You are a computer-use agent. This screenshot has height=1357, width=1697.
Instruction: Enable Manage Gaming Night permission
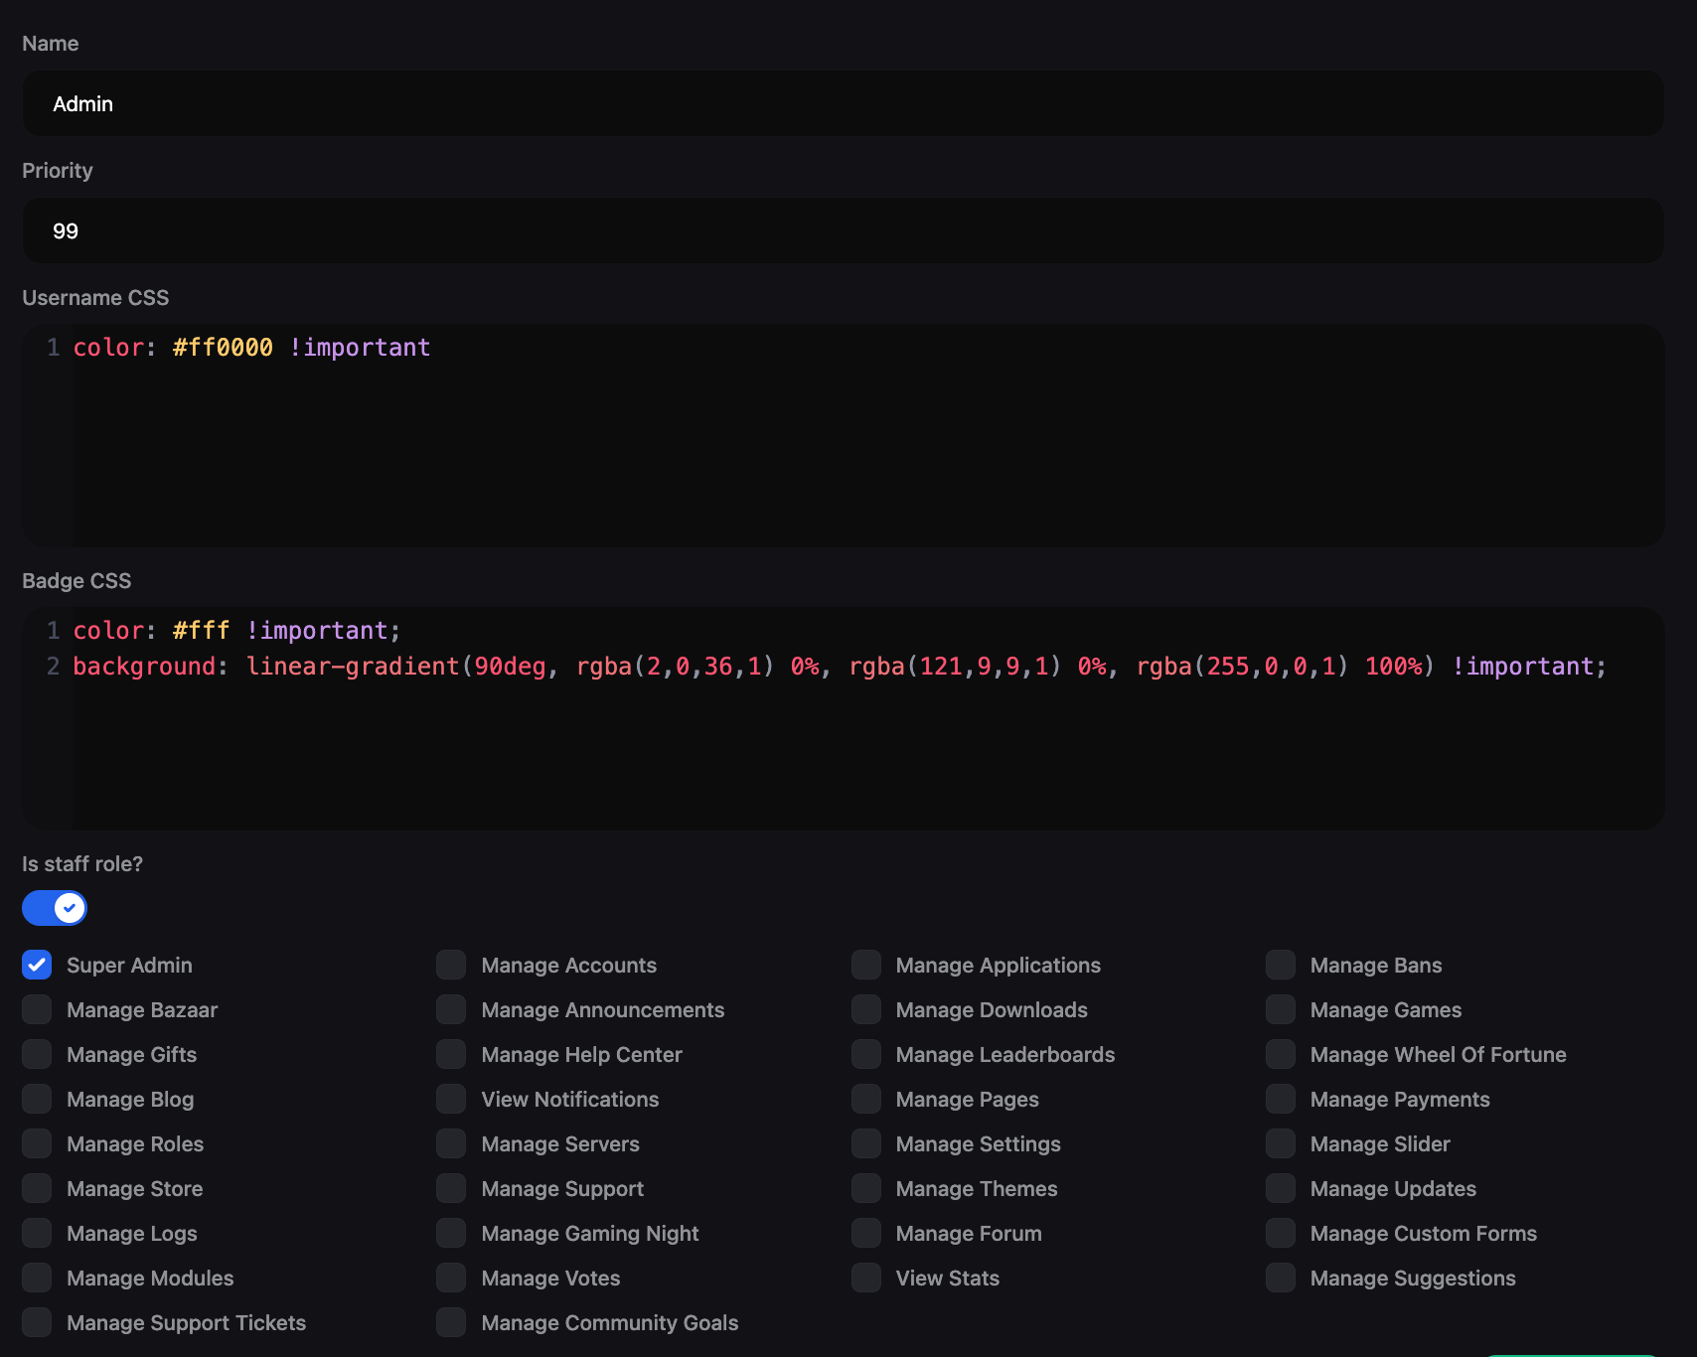[x=451, y=1233]
